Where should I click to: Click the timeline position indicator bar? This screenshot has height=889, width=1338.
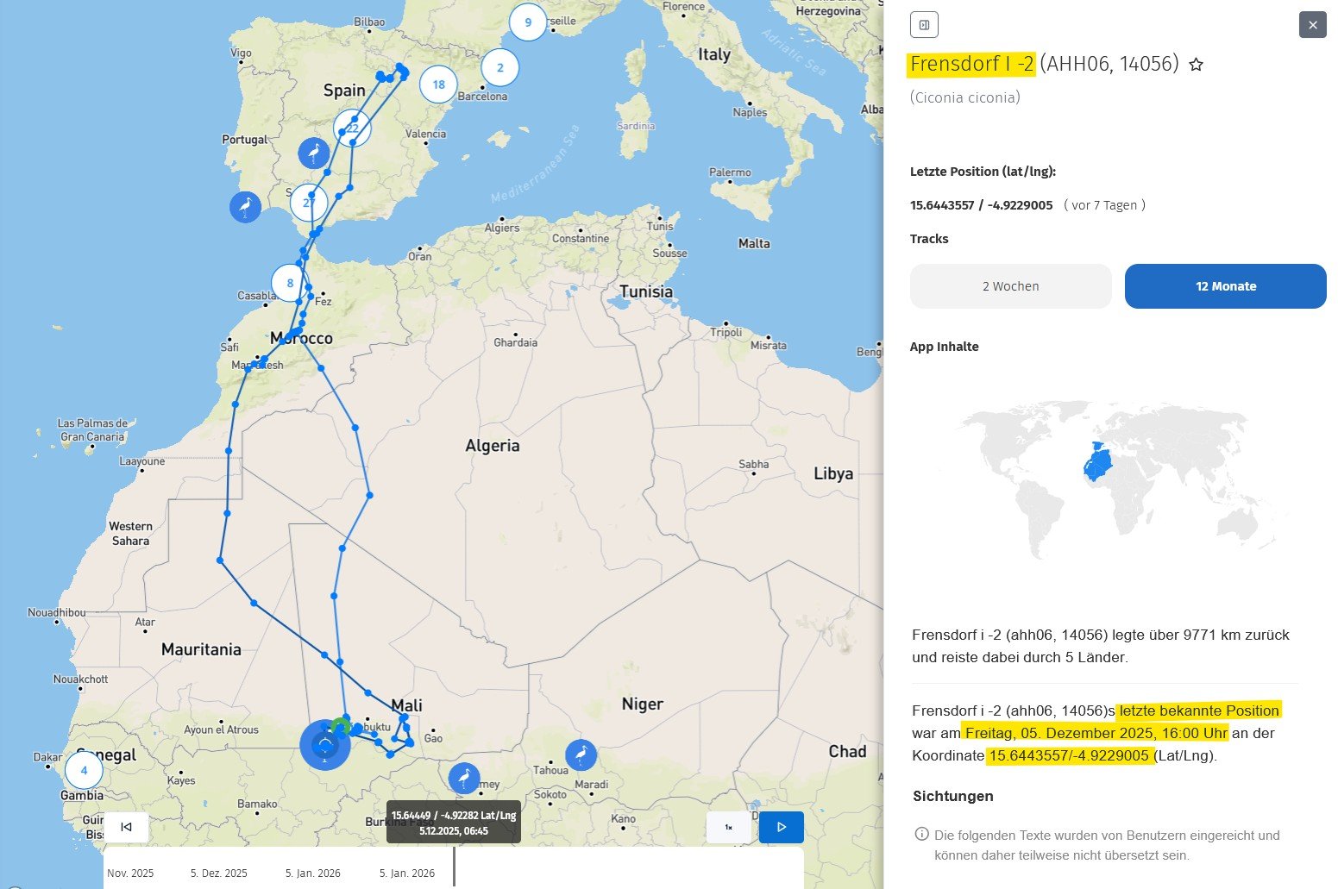click(x=455, y=867)
